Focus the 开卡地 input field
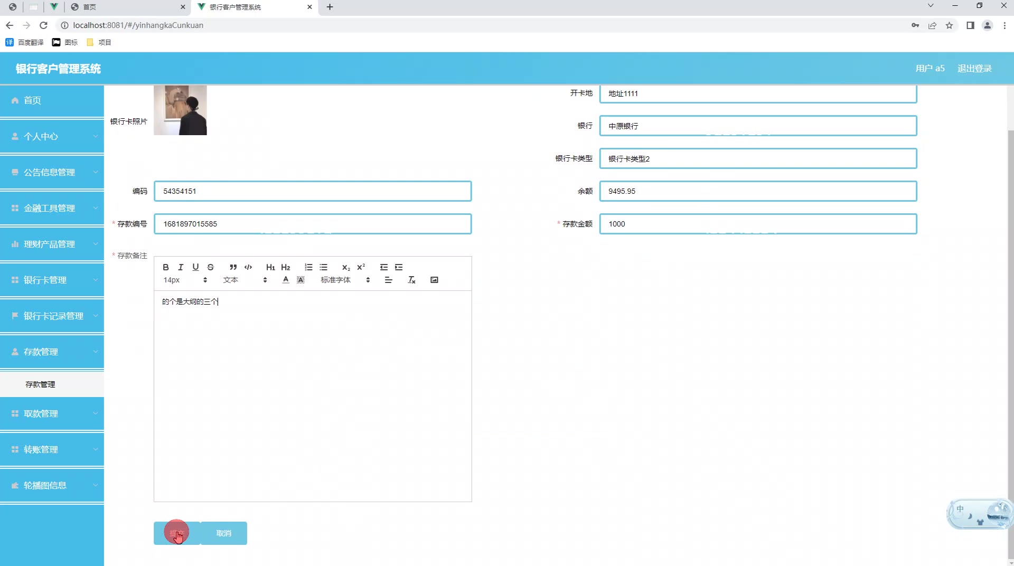The width and height of the screenshot is (1014, 566). click(758, 93)
